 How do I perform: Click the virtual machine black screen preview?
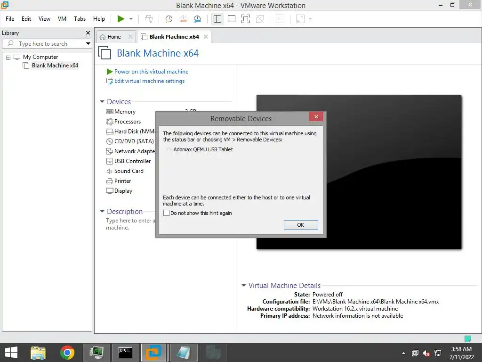pos(359,172)
